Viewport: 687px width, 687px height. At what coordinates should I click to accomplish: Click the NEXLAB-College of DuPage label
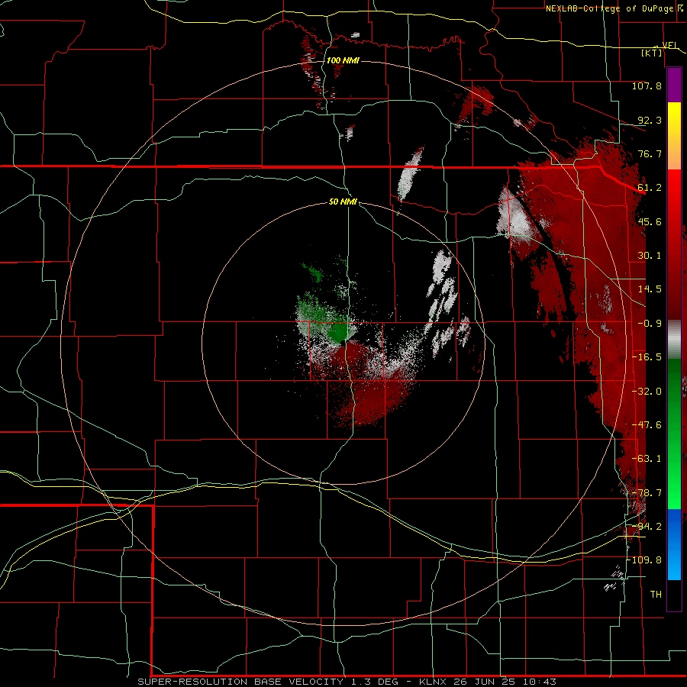pyautogui.click(x=609, y=8)
